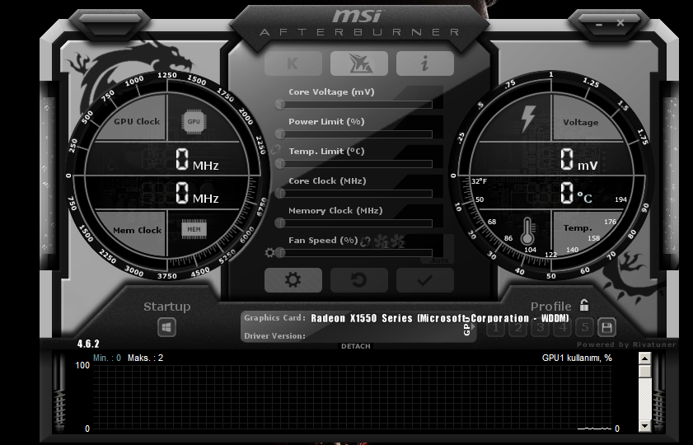Click the Memory Clock slider

[x=354, y=223]
